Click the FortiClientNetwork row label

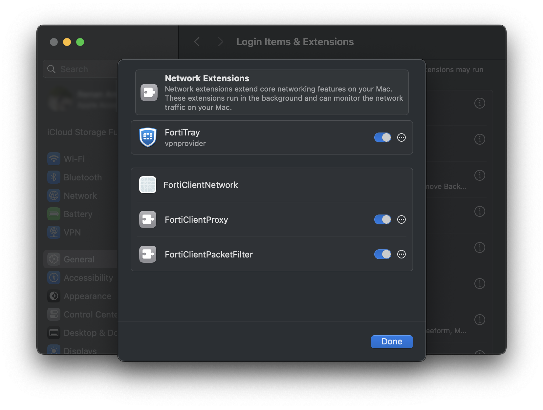pyautogui.click(x=201, y=185)
